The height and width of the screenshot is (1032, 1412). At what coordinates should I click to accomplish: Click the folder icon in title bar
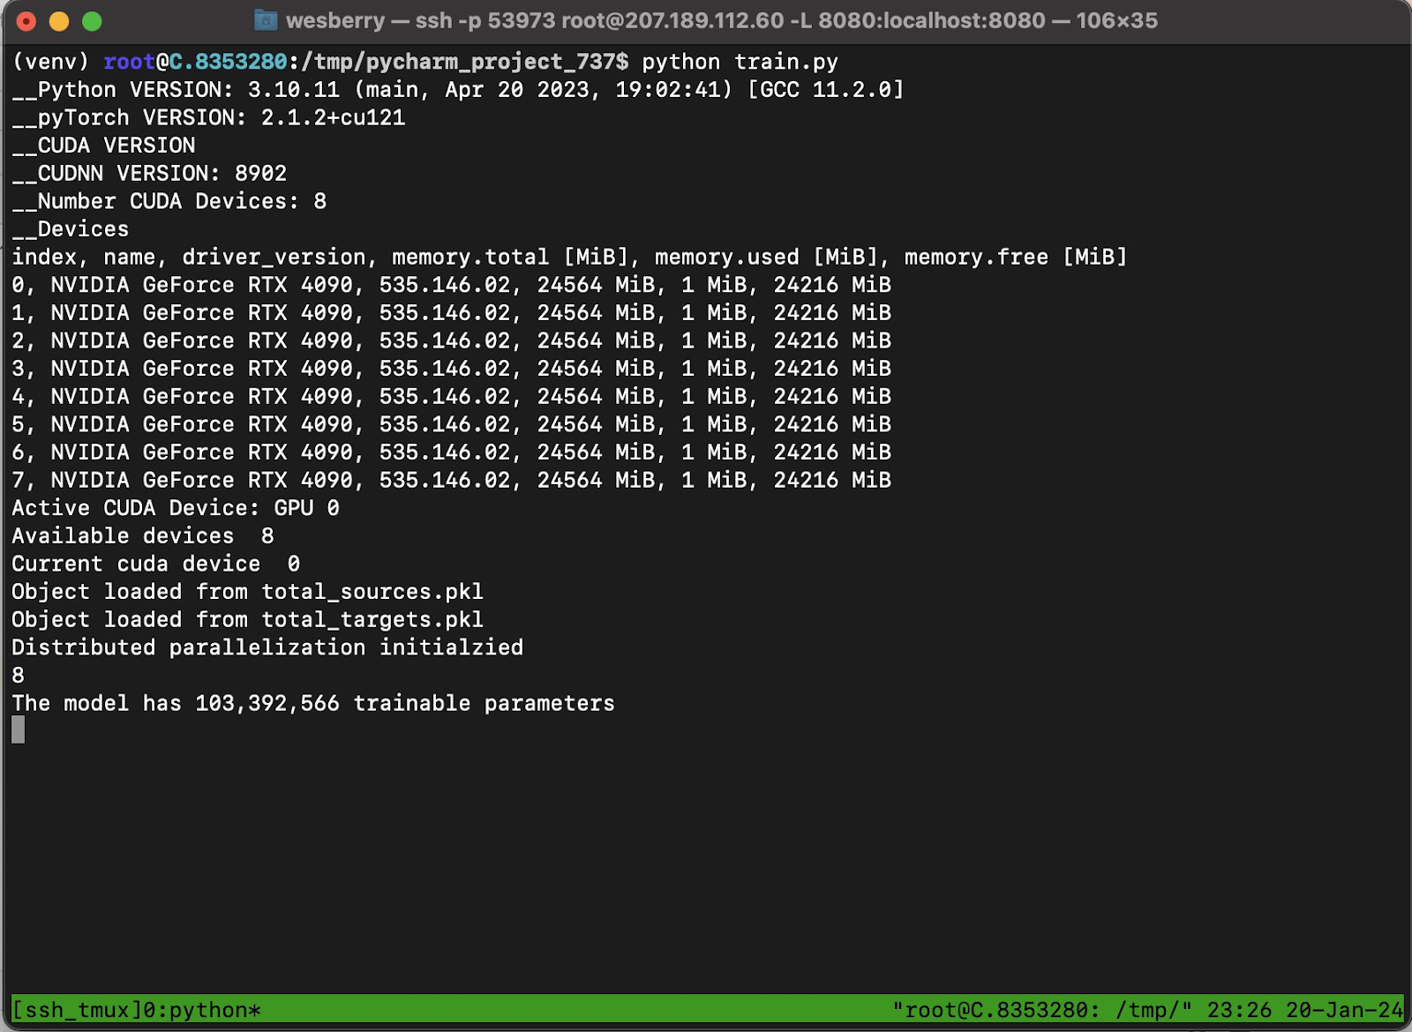pos(266,20)
